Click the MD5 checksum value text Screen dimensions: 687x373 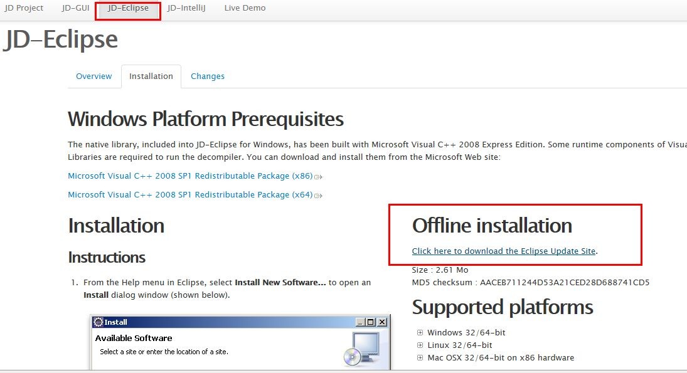(564, 282)
